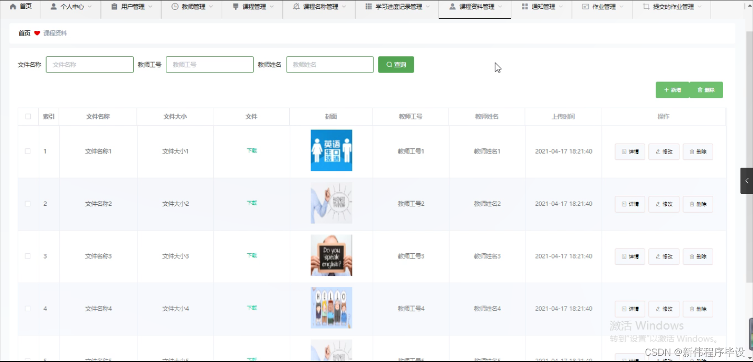Open the 作业管理 menu item
The width and height of the screenshot is (753, 362).
click(x=602, y=7)
